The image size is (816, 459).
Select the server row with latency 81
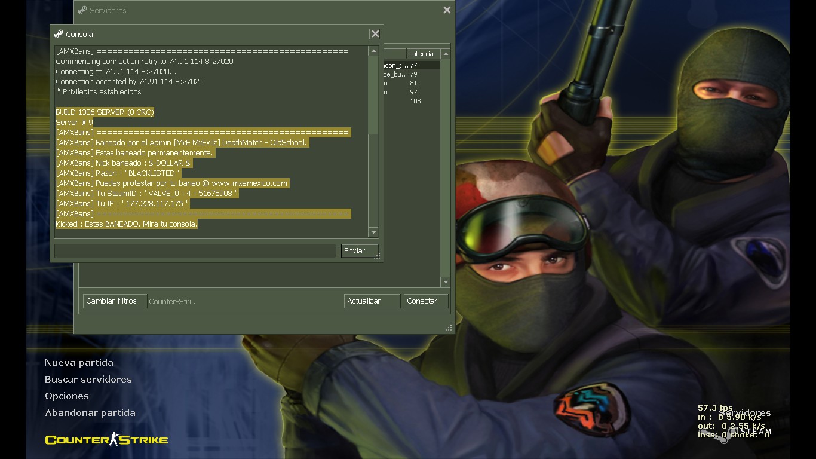point(411,83)
